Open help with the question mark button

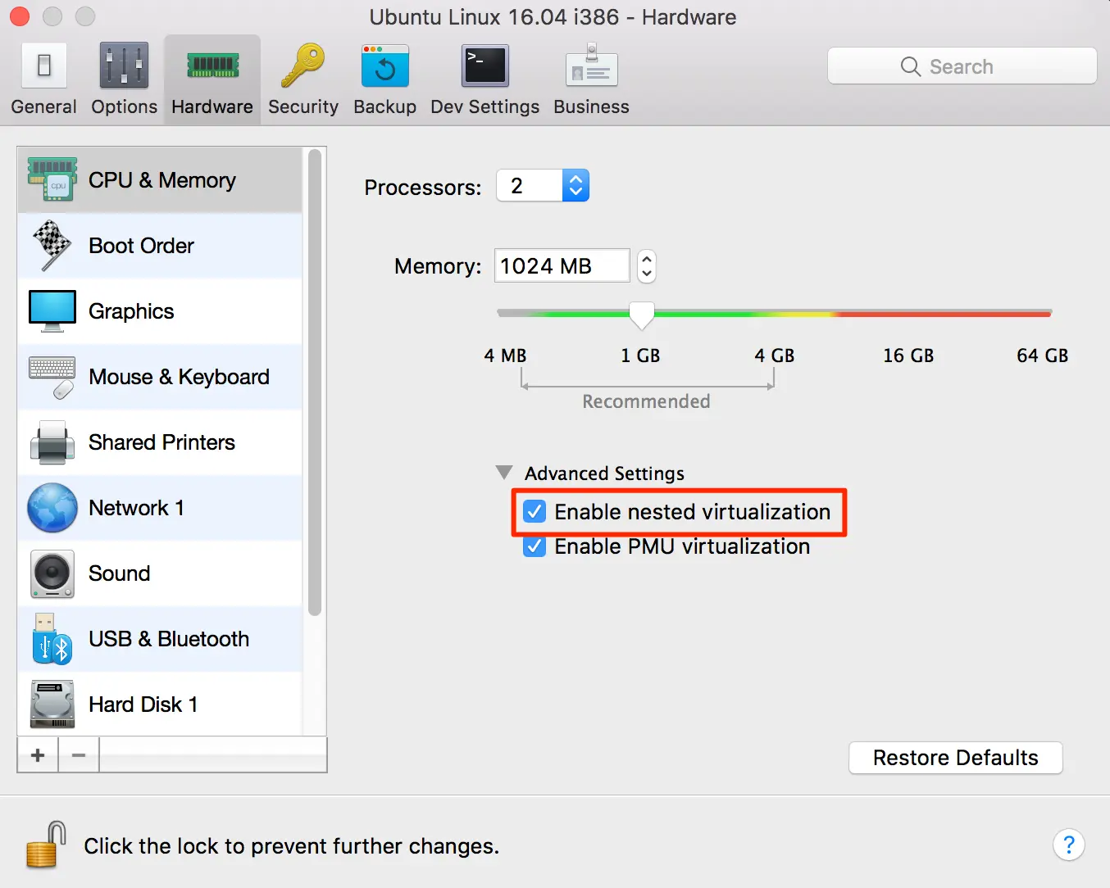(x=1068, y=845)
